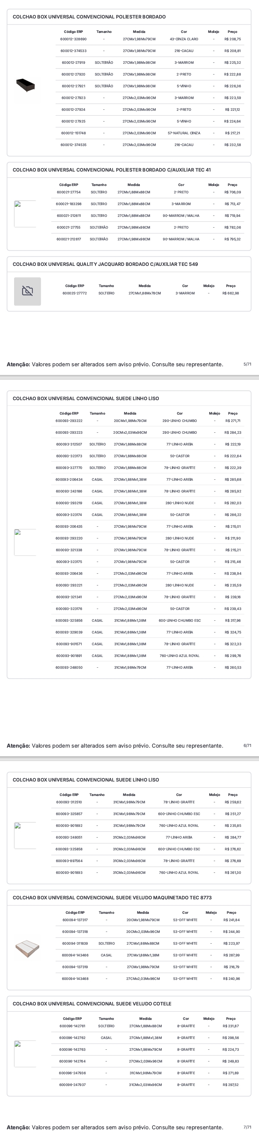Viewport: 259px width, 1136px height.
Task: Click the Quality Jacquard Bordado TEC 549 heading
Action: coord(105,264)
